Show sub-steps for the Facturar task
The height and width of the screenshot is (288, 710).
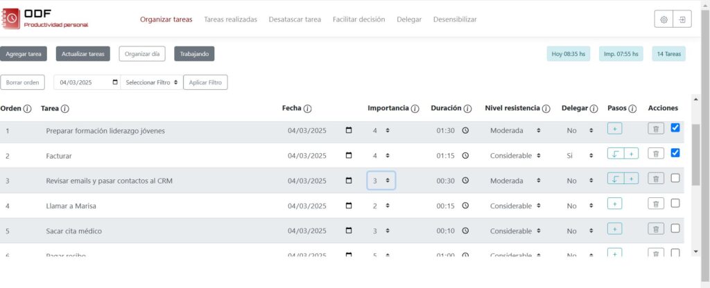(615, 154)
